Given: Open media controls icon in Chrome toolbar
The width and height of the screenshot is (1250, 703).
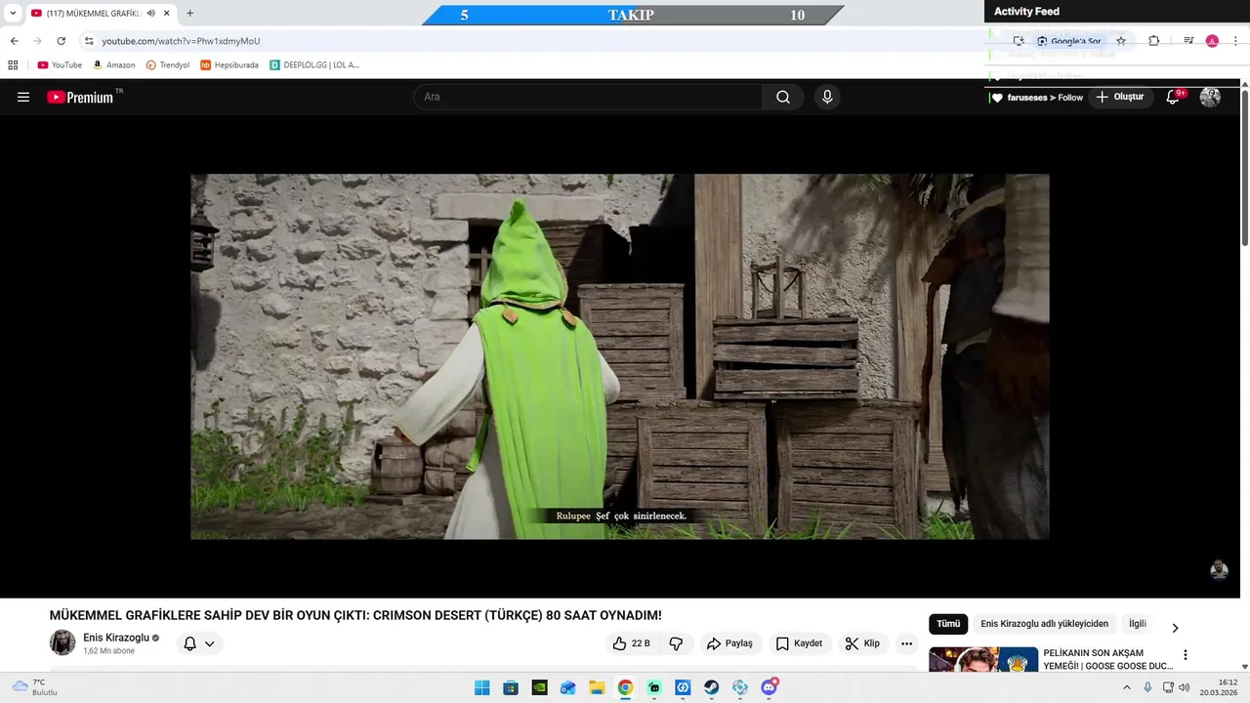Looking at the screenshot, I should [1188, 41].
